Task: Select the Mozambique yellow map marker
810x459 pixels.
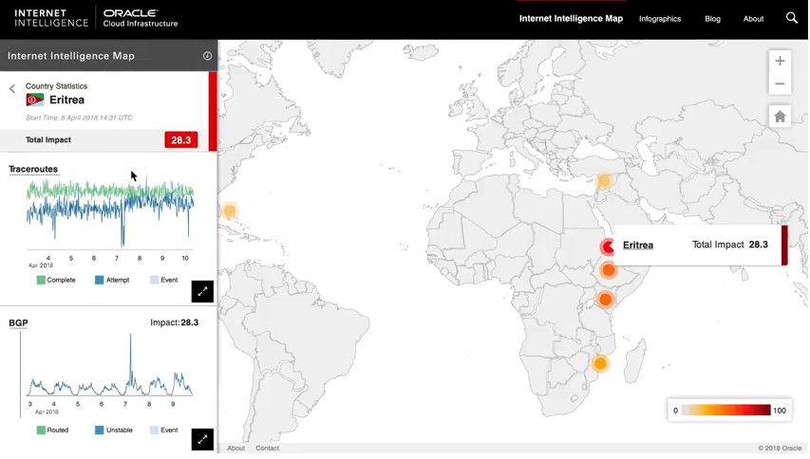Action: point(600,363)
